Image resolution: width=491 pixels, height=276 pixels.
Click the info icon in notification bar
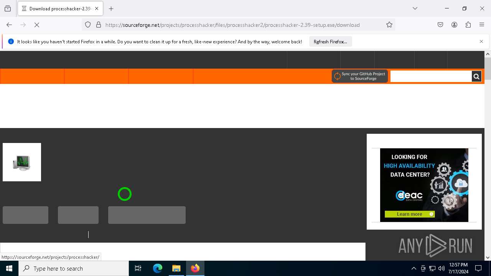tap(11, 41)
